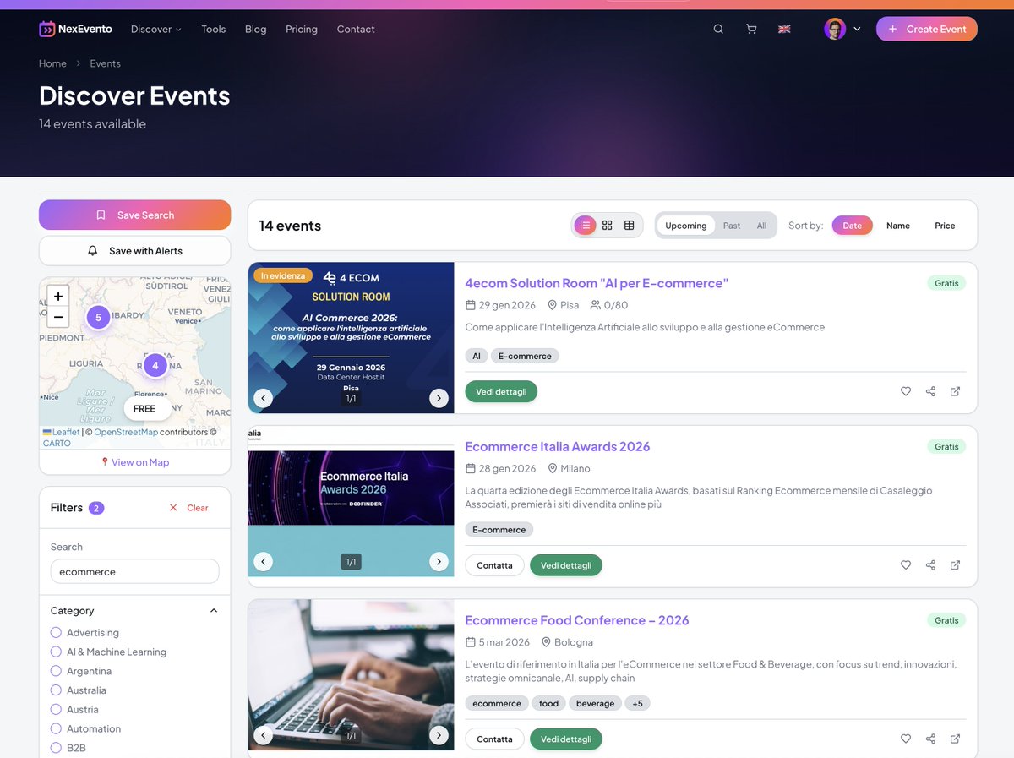The width and height of the screenshot is (1014, 758).
Task: Show next image of 4ecom event
Action: (x=439, y=398)
